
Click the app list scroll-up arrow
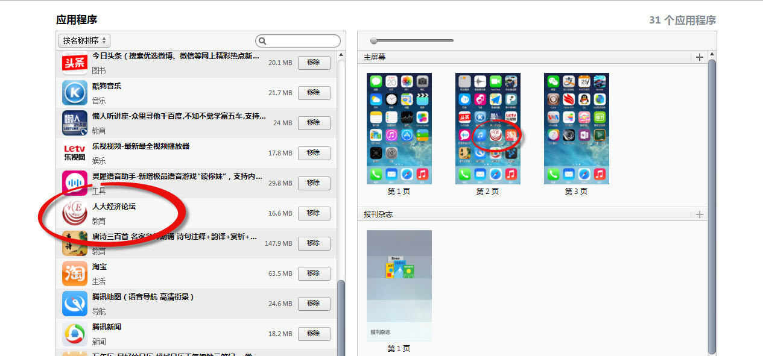[x=341, y=55]
